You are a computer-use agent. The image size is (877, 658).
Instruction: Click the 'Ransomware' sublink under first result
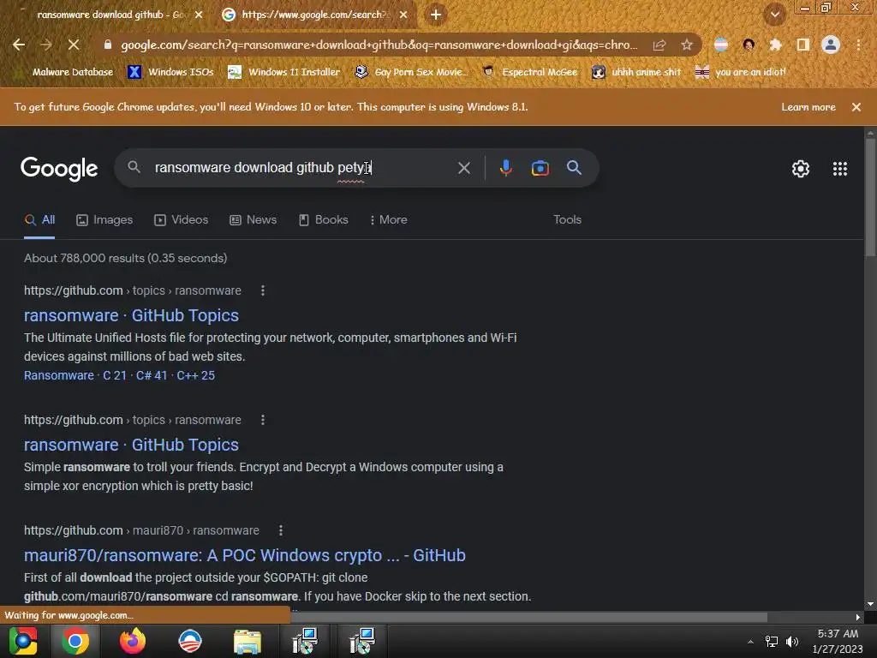pos(59,375)
